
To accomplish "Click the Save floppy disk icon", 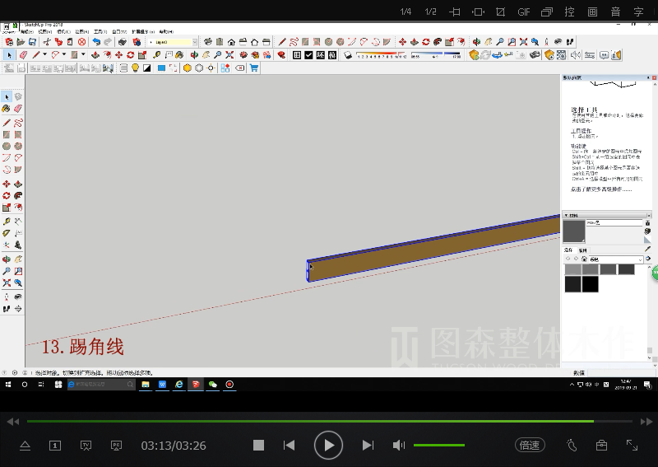I will (x=34, y=42).
